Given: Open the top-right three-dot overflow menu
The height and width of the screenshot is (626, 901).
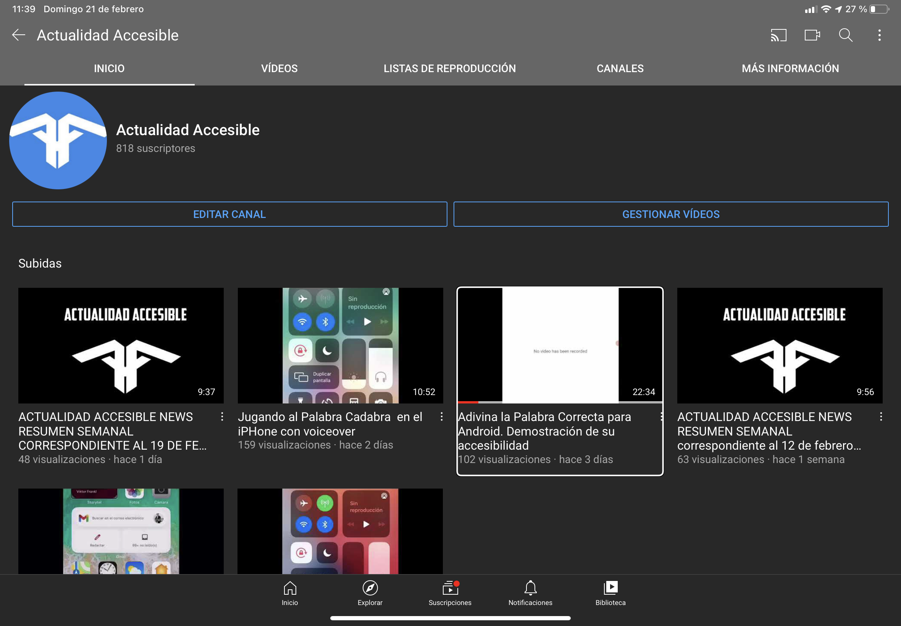Looking at the screenshot, I should pyautogui.click(x=879, y=35).
